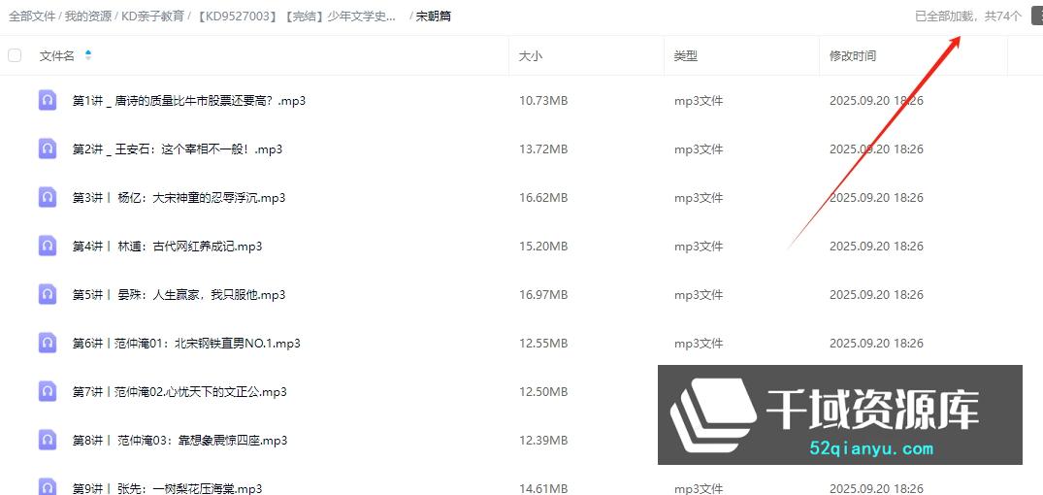Viewport: 1043px width, 495px height.
Task: Toggle the sort arrow next to 文件名
Action: [x=87, y=55]
